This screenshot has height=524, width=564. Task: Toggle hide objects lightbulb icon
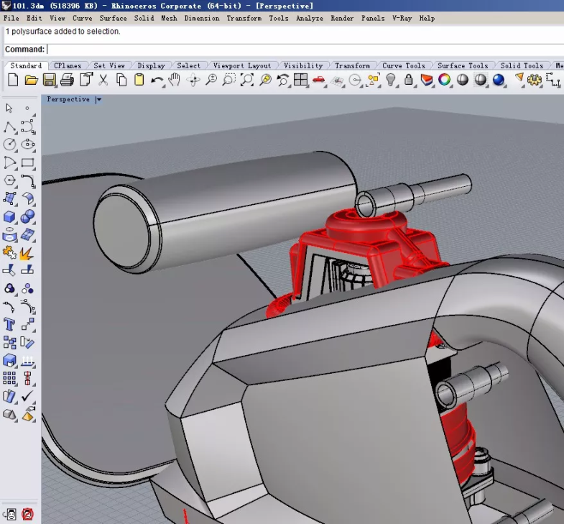[x=391, y=81]
